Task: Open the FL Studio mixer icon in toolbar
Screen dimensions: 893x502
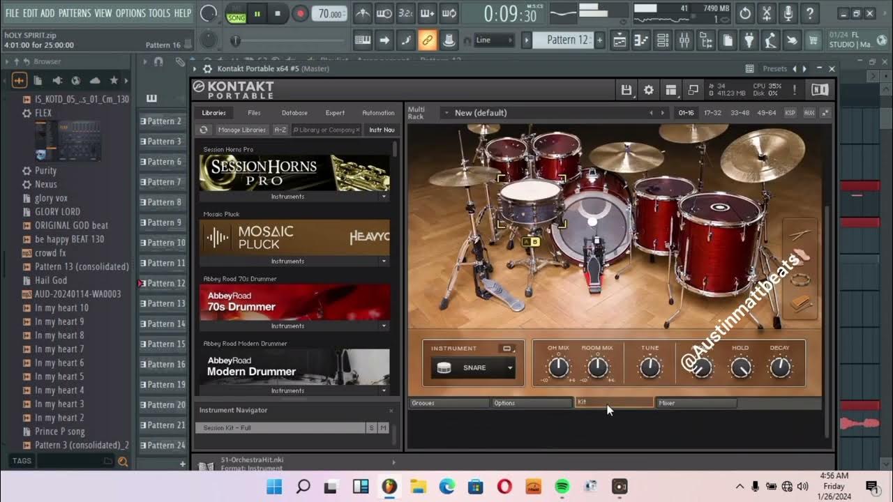Action: click(x=684, y=40)
